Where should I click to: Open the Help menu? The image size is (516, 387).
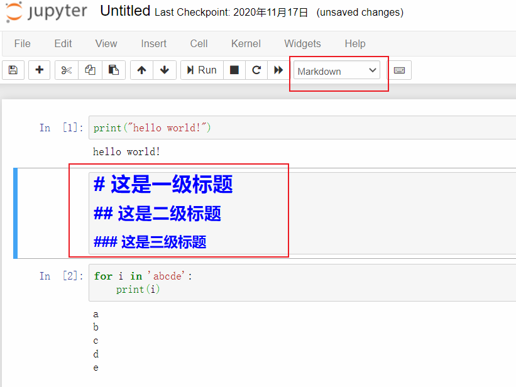[x=355, y=43]
